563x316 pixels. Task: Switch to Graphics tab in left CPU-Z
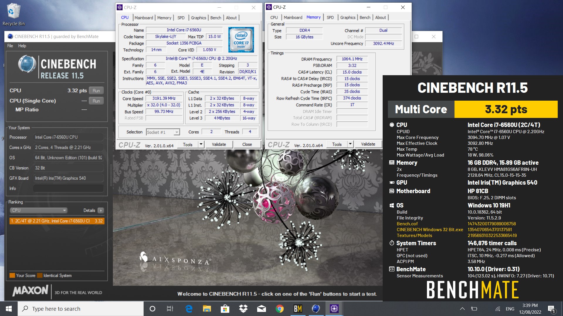(x=199, y=18)
